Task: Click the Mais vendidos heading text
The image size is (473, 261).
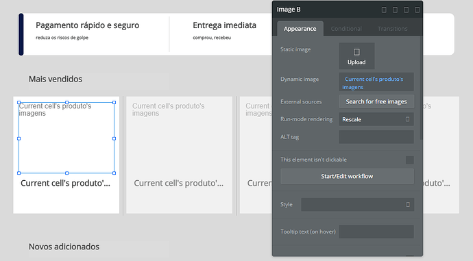Action: (56, 79)
